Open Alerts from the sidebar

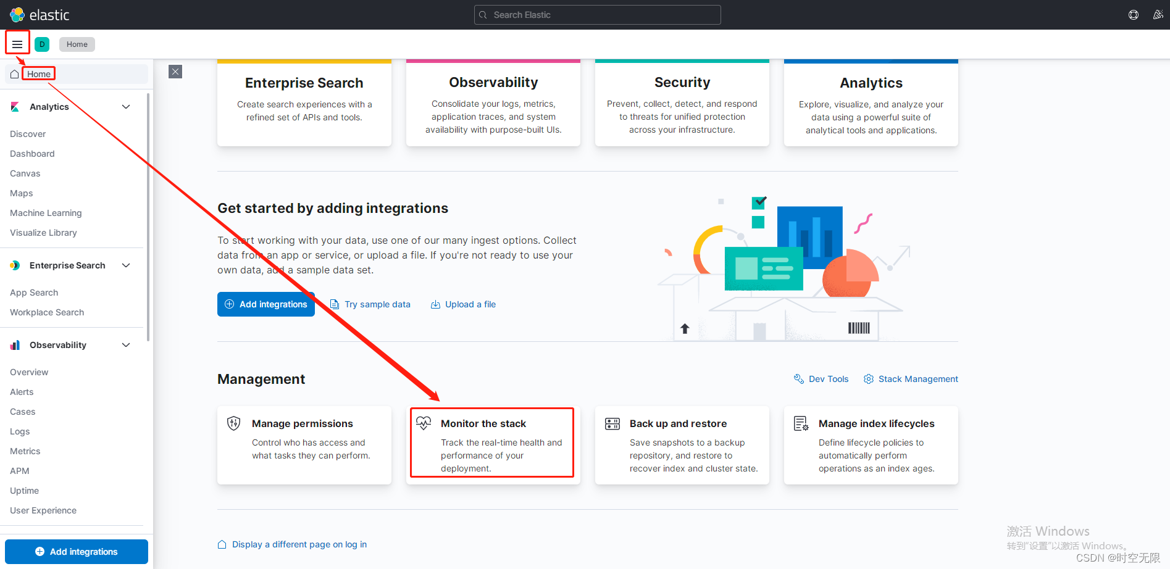click(22, 392)
